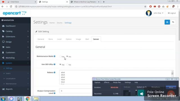Click John Doe's profile avatar

[149, 13]
